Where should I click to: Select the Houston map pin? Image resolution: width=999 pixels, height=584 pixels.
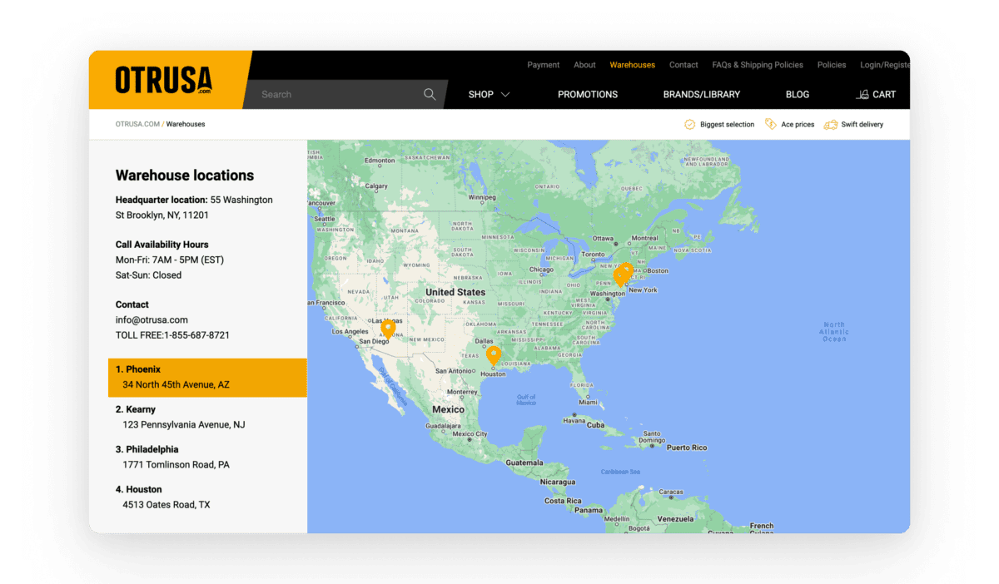pyautogui.click(x=493, y=355)
